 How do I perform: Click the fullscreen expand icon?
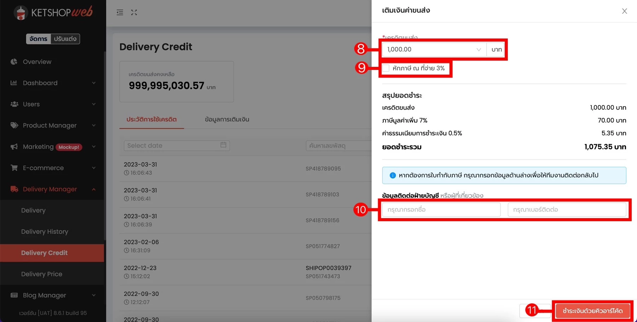(x=134, y=12)
